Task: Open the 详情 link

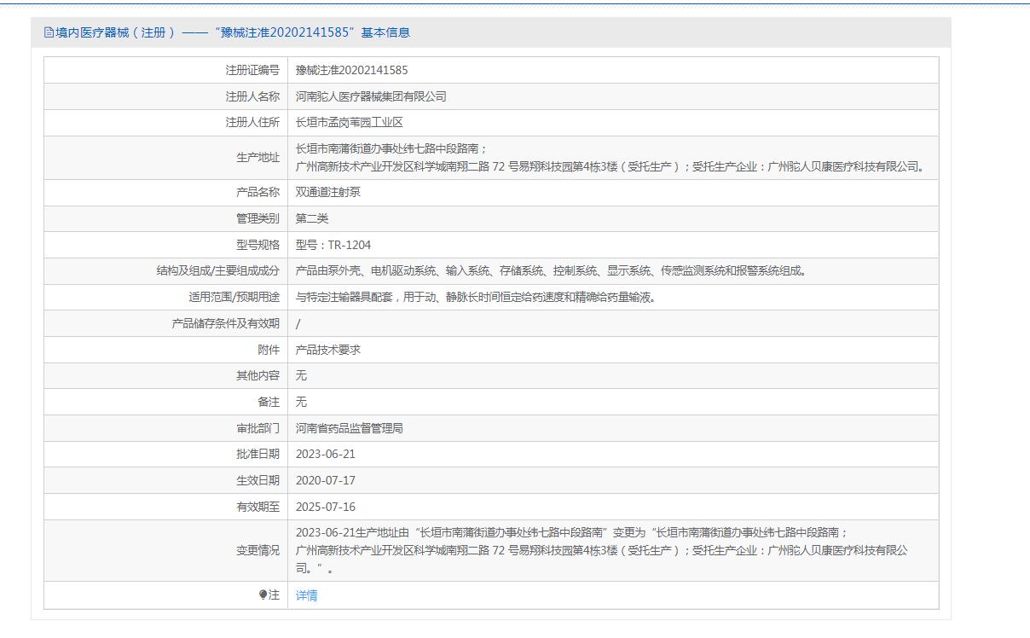Action: 306,595
